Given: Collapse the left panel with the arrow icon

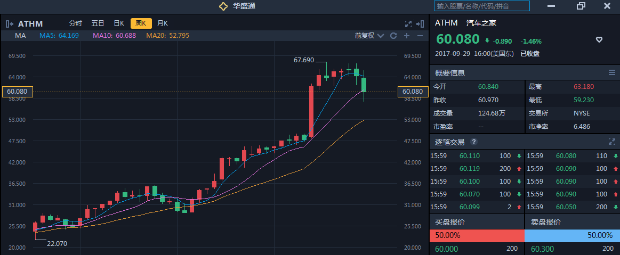Looking at the screenshot, I should (9, 23).
